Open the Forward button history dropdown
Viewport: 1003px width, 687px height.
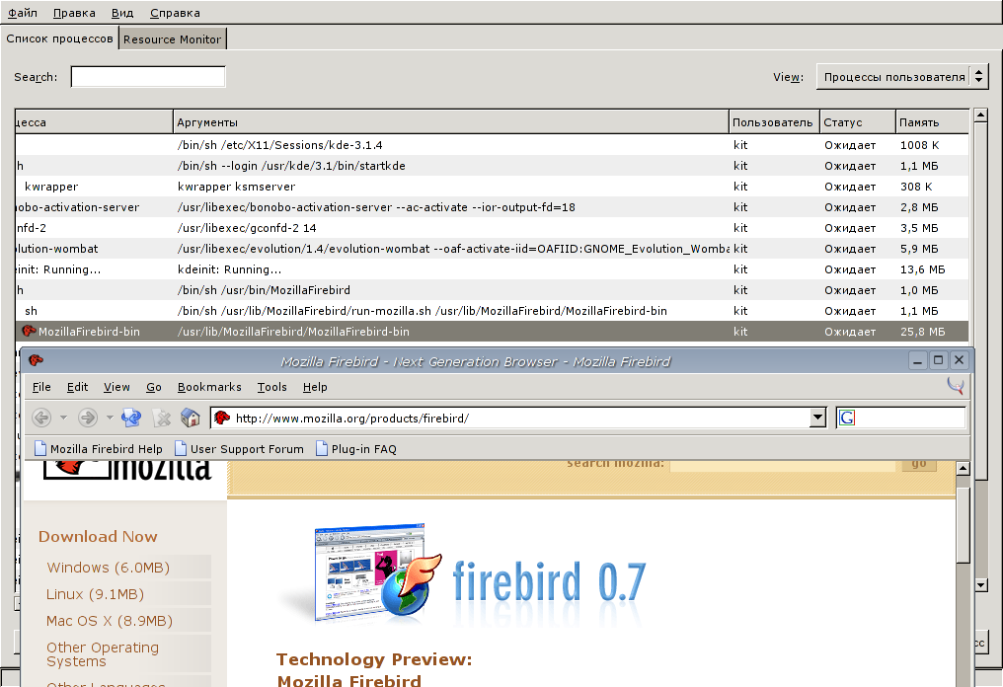110,418
